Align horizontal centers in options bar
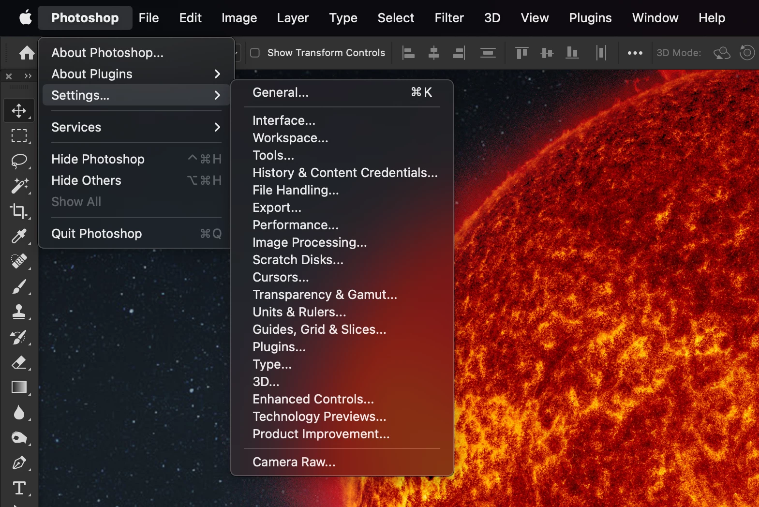Screen dimensions: 759x507 coord(433,53)
